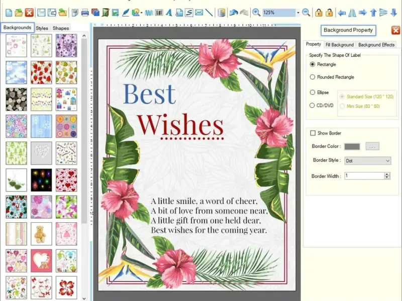402x301 pixels.
Task: Click the dashed-box S symbol icon
Action: click(x=189, y=12)
